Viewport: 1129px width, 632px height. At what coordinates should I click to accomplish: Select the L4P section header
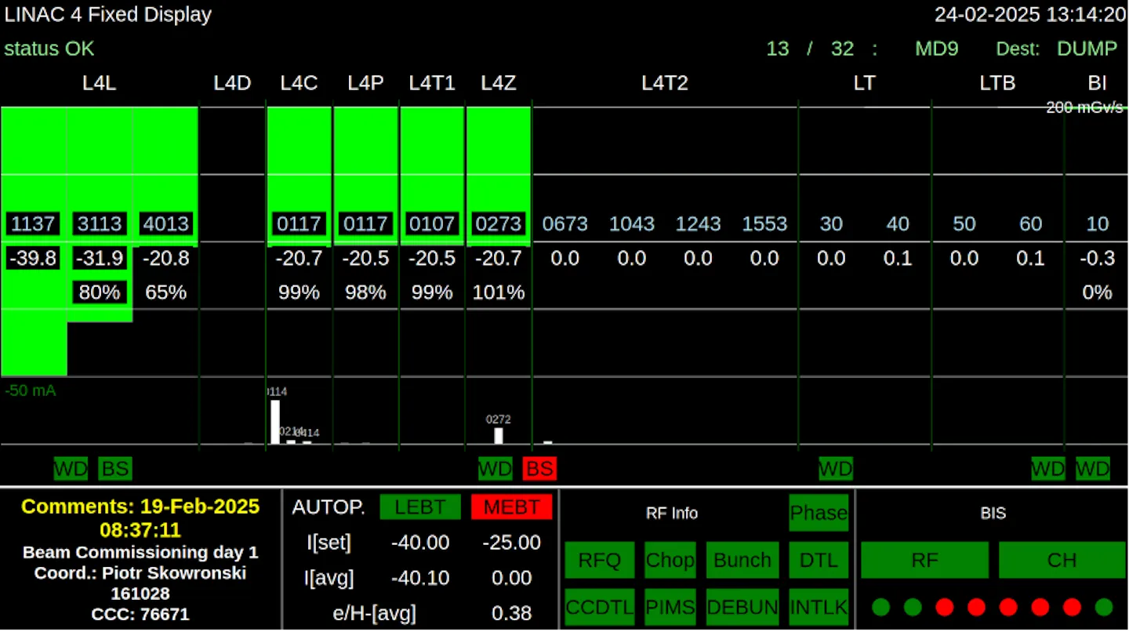pos(366,83)
